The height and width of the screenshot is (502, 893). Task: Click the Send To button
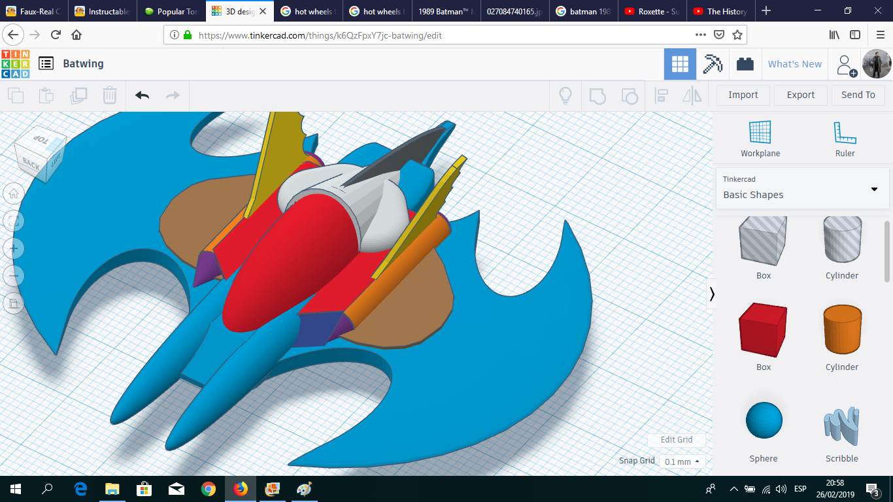tap(858, 95)
